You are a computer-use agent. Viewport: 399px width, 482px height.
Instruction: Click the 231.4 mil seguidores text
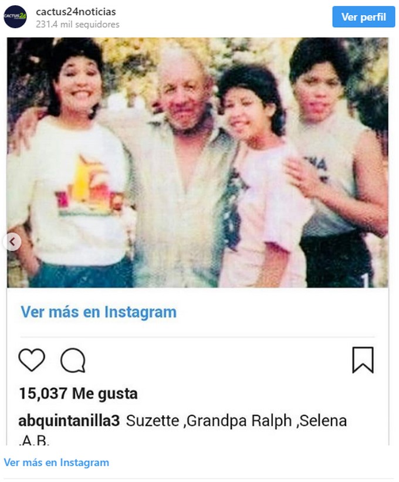pos(77,24)
